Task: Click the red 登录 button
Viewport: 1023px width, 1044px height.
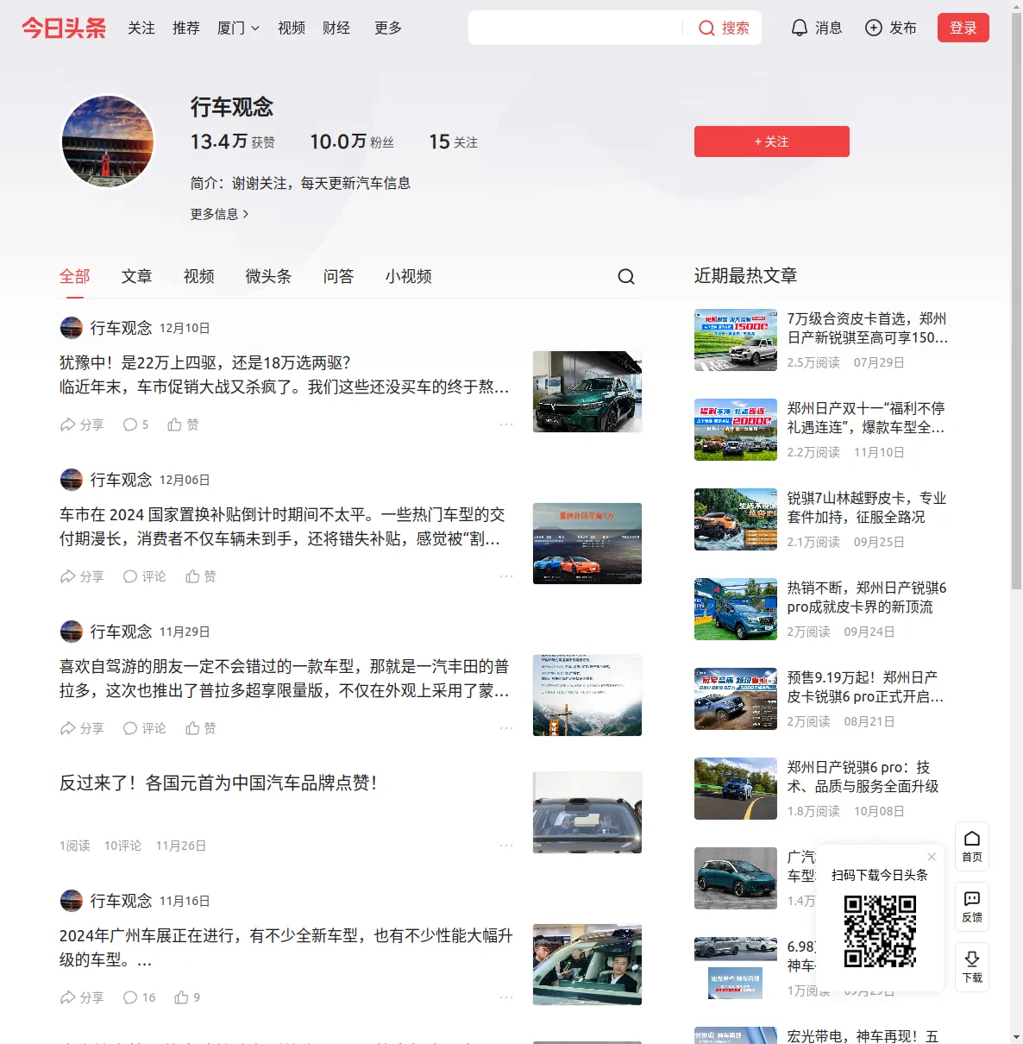Action: coord(963,28)
